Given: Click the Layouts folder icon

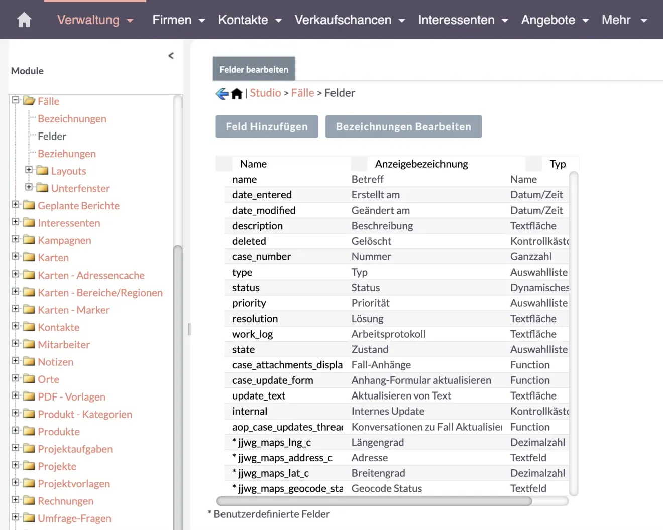Looking at the screenshot, I should (43, 171).
